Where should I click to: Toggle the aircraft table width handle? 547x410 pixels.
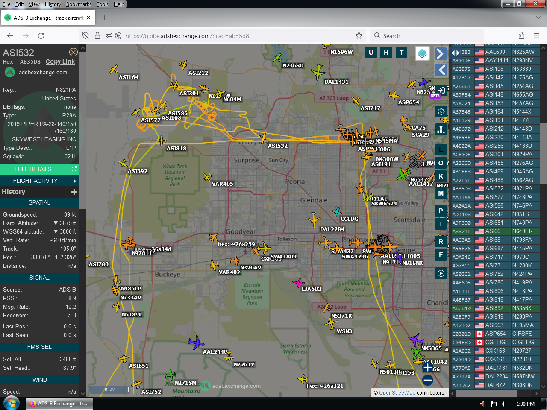456,53
